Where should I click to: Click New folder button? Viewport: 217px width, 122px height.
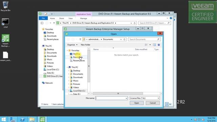pyautogui.click(x=85, y=45)
